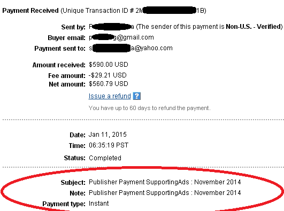This screenshot has width=284, height=211.
Task: Click the Completed status value
Action: pos(105,158)
